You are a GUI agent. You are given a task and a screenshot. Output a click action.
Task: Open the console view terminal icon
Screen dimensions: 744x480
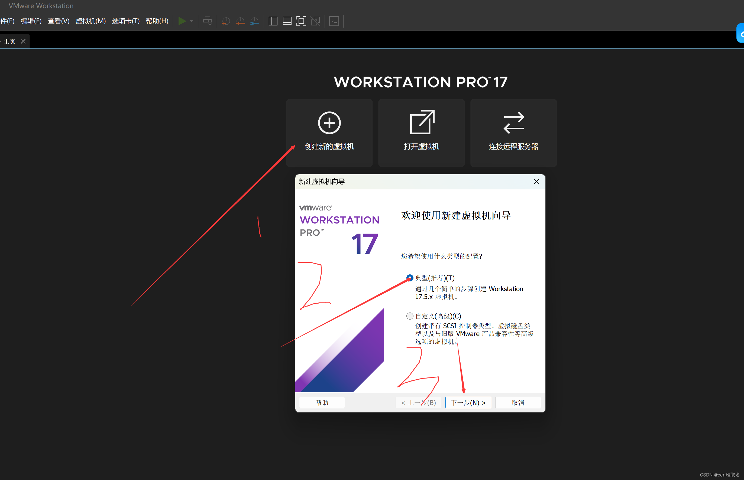point(334,21)
